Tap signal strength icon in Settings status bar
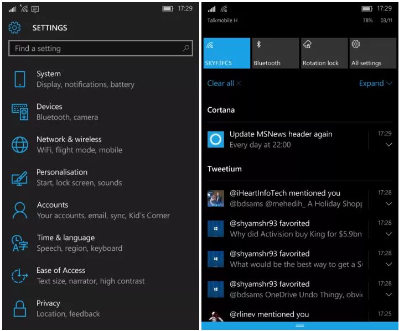399x331 pixels. (x=12, y=9)
